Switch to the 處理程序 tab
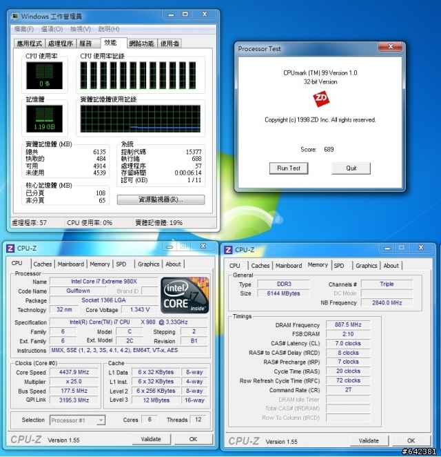 pyautogui.click(x=61, y=43)
